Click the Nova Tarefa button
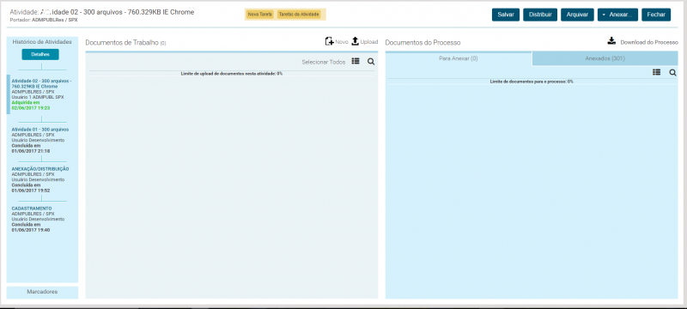 pos(260,15)
